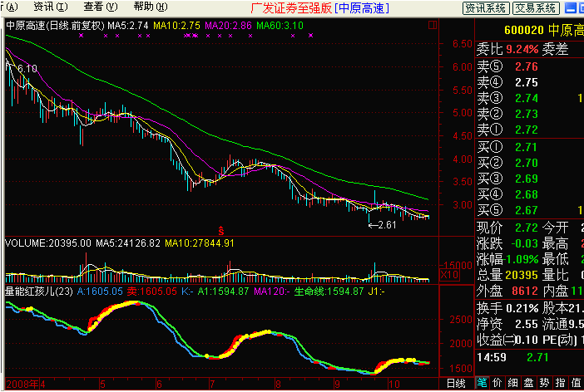Click the 2008年 date axis label
The image size is (584, 392).
click(22, 385)
